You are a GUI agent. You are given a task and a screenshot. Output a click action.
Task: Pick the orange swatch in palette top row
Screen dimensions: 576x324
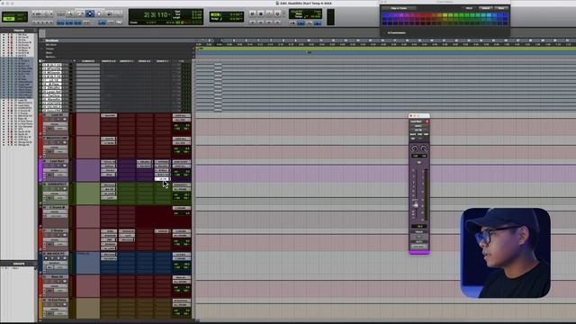click(434, 15)
